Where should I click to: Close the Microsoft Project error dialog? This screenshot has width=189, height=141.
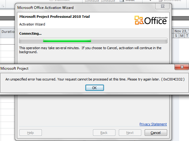[182, 67]
